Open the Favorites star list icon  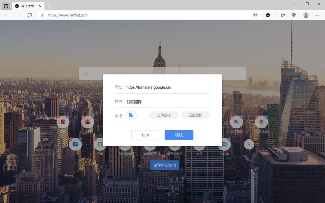pyautogui.click(x=283, y=15)
